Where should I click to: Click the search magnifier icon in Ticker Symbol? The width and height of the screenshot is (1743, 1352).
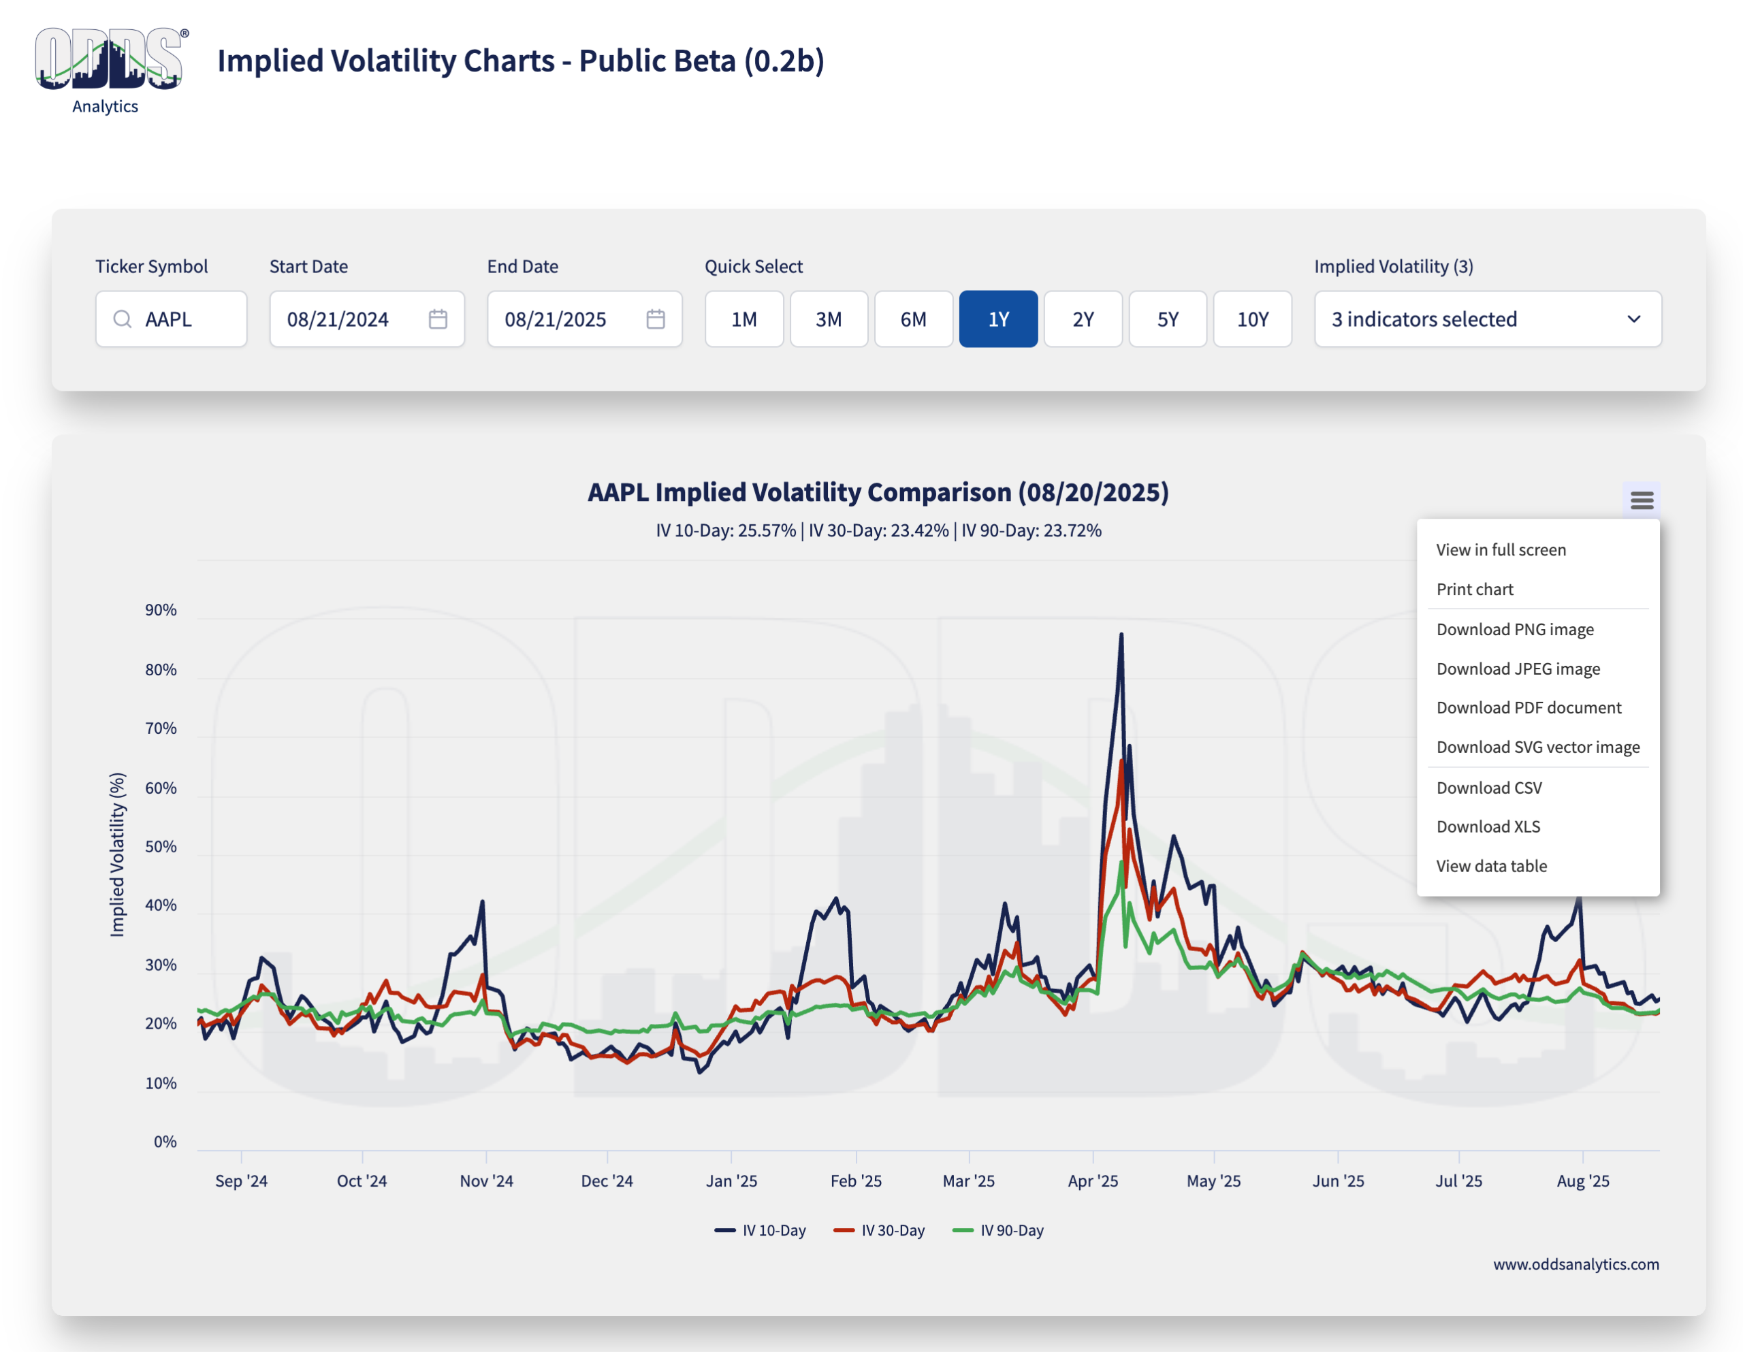pyautogui.click(x=122, y=319)
